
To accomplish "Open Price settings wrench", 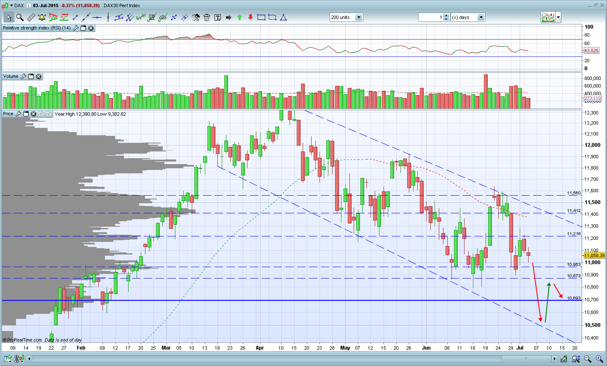I will click(x=18, y=114).
